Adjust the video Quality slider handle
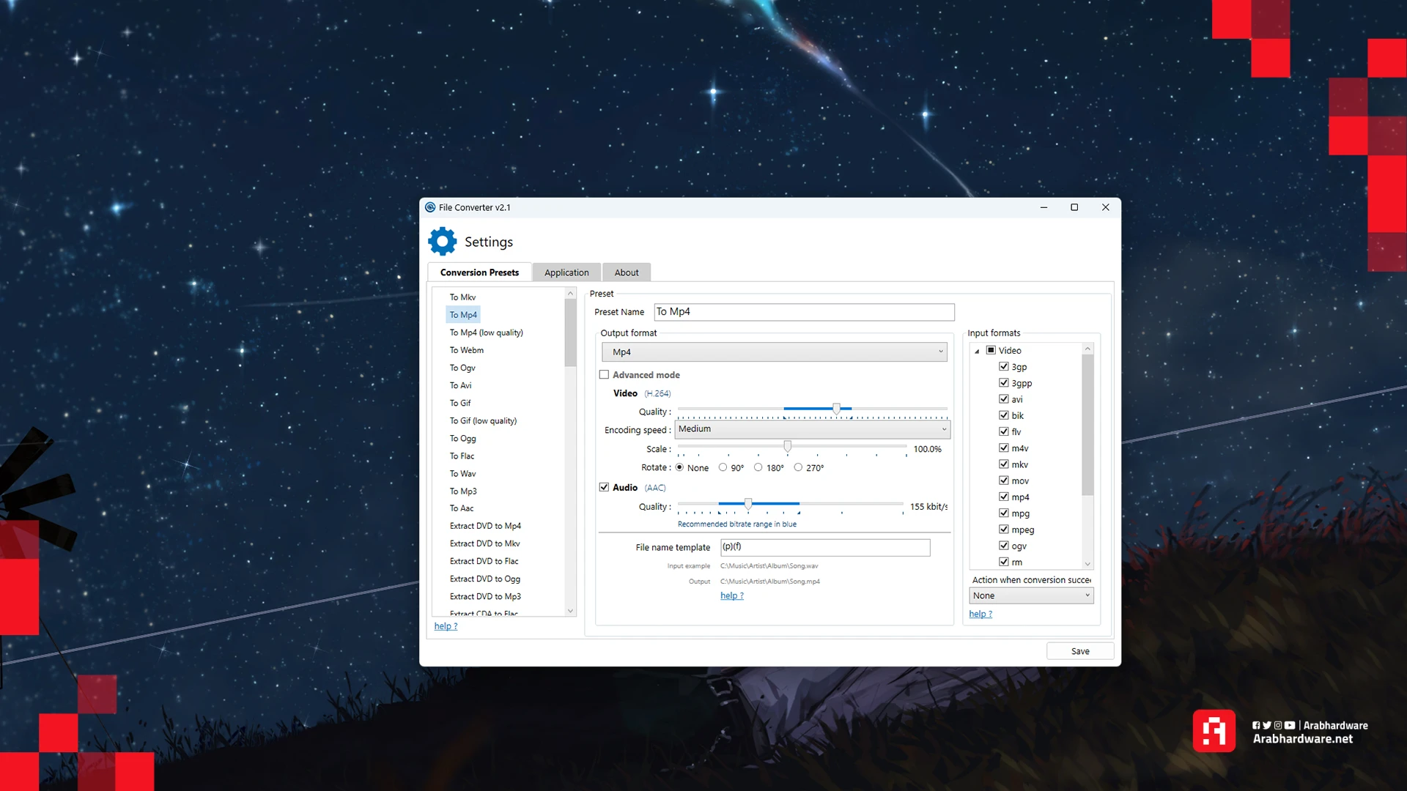The image size is (1407, 791). (x=836, y=409)
